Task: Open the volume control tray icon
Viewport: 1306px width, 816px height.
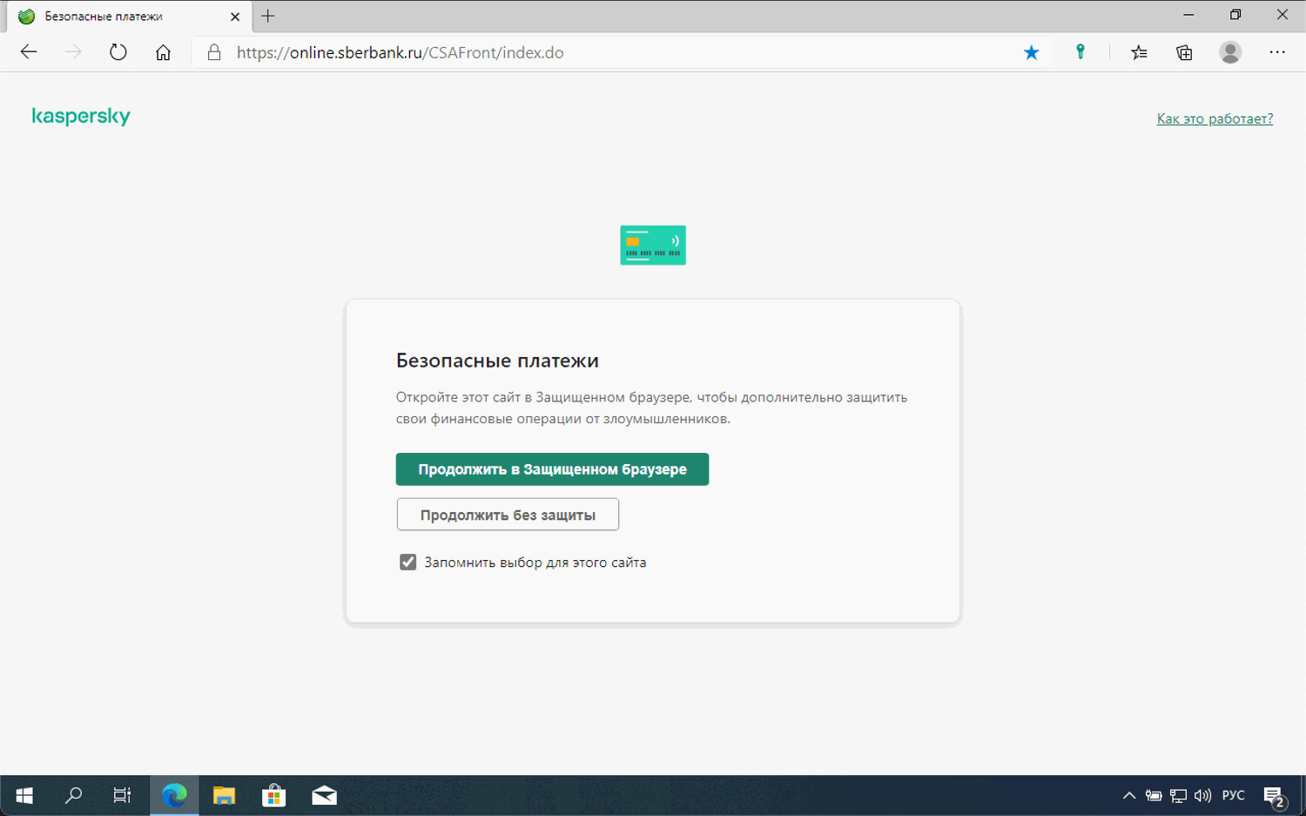Action: [x=1203, y=795]
